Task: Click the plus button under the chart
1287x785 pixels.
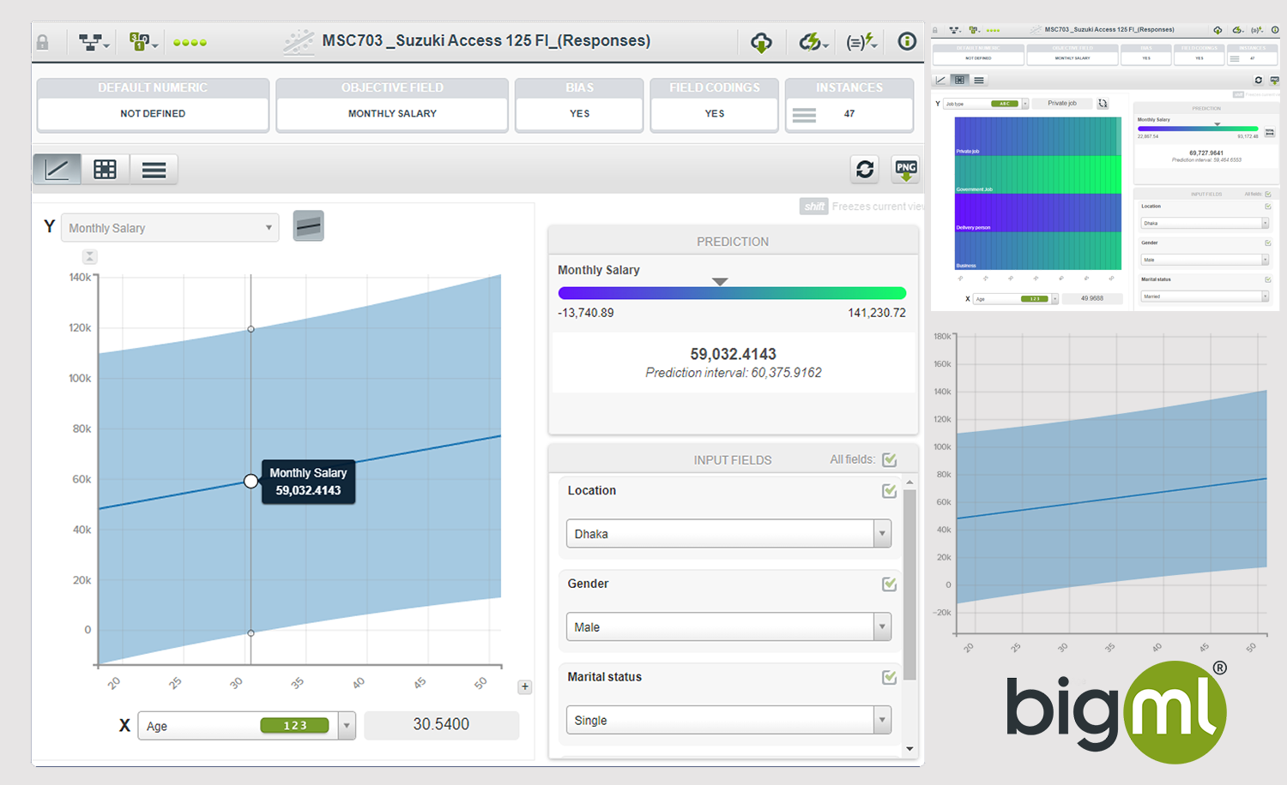Action: (525, 686)
